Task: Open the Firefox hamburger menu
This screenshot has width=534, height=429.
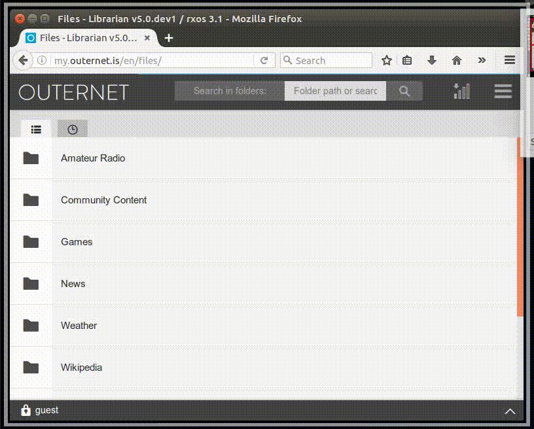Action: (510, 60)
